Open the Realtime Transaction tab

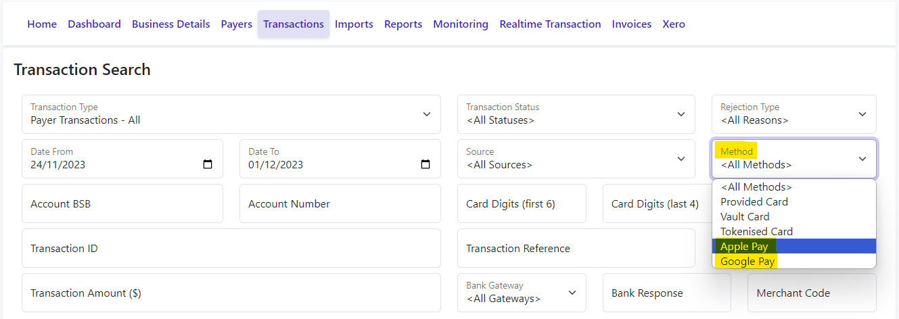coord(550,24)
